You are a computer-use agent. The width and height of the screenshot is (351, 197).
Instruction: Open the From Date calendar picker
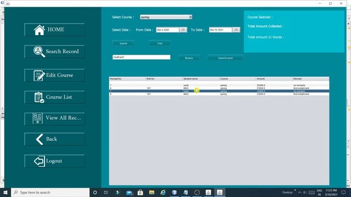(x=183, y=30)
